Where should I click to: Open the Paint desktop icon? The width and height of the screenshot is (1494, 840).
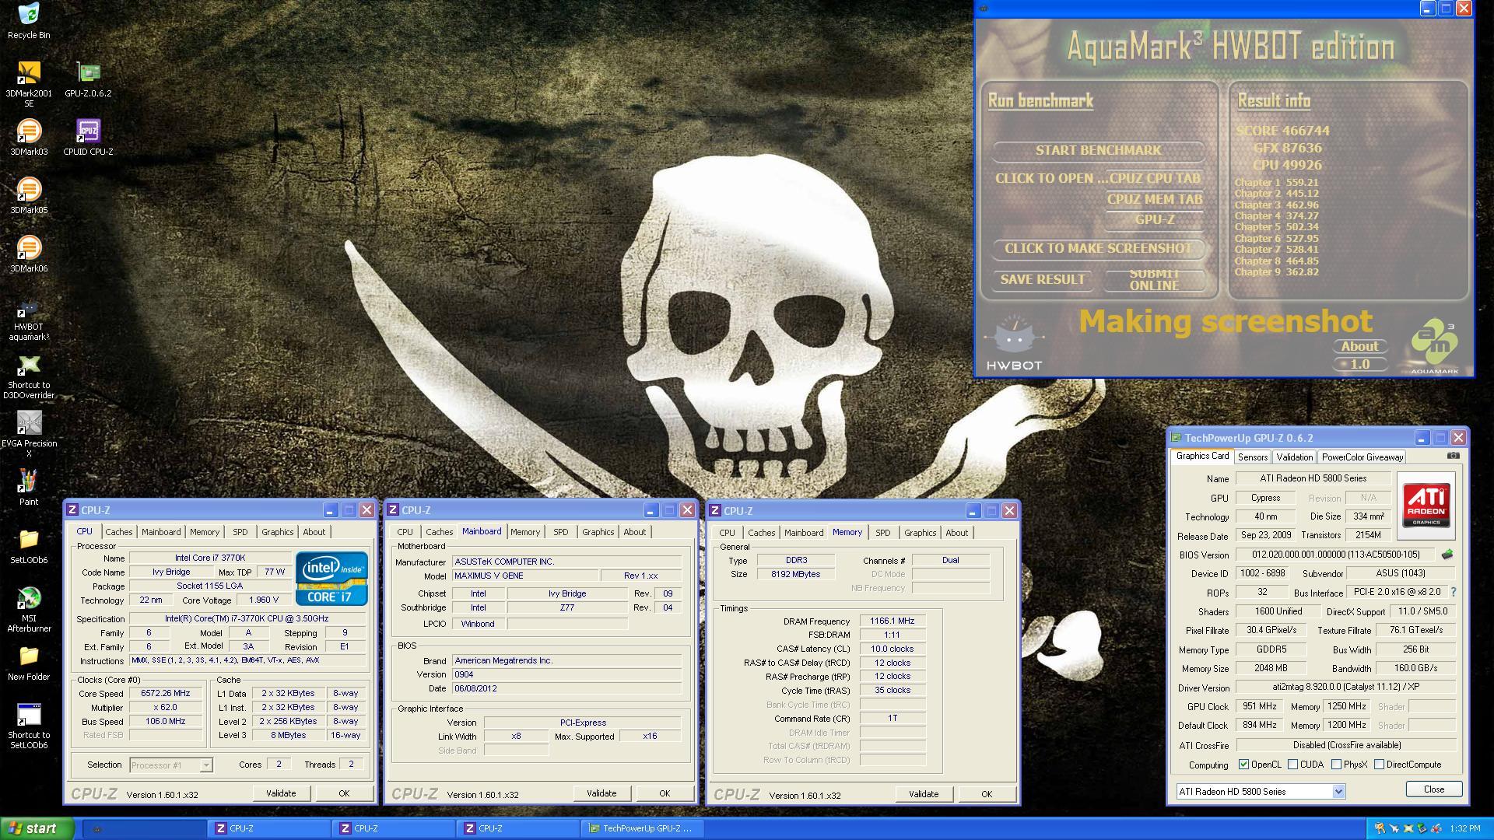pos(29,488)
